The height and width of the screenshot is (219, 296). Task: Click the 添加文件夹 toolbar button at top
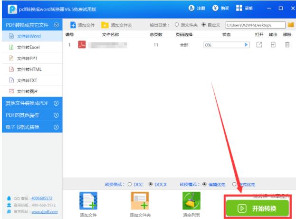tap(116, 25)
